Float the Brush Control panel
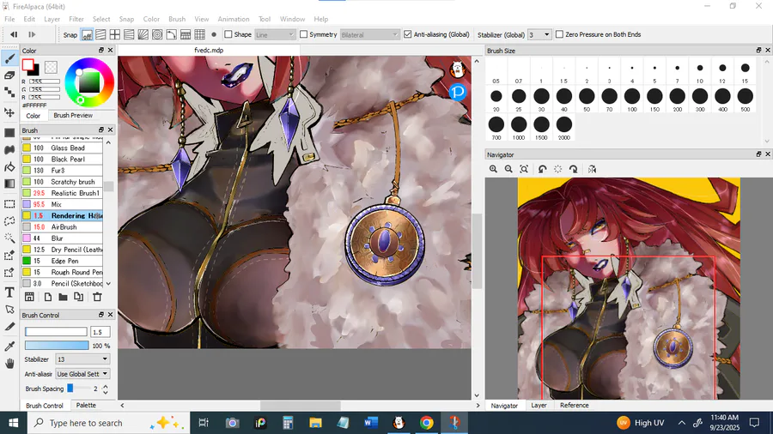Viewport: 773px width, 434px height. click(x=101, y=315)
